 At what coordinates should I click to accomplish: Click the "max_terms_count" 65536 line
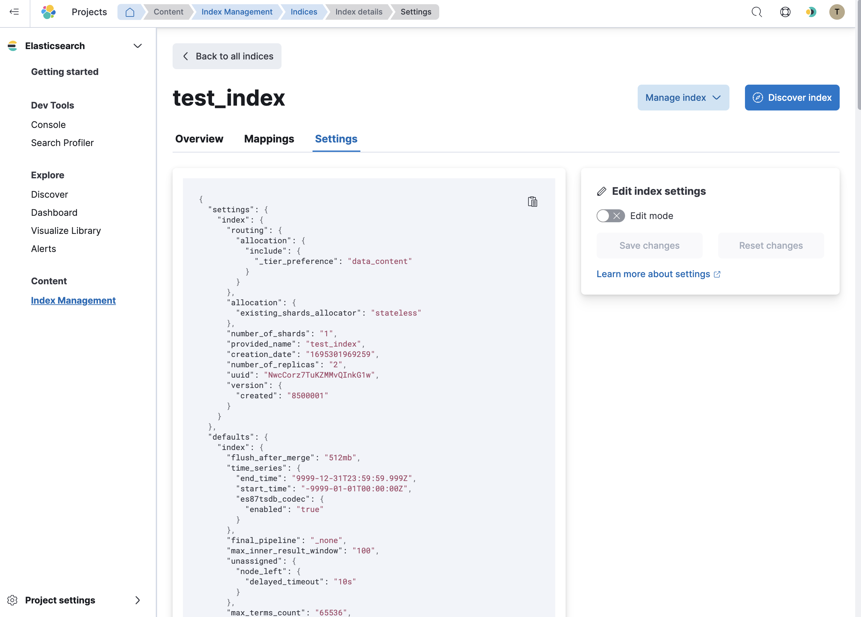point(289,612)
